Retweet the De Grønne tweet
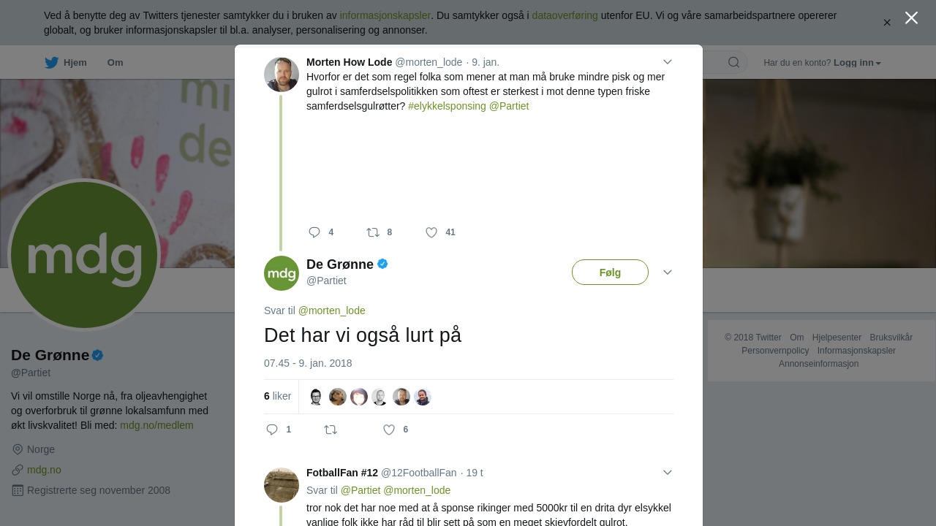 coord(331,430)
